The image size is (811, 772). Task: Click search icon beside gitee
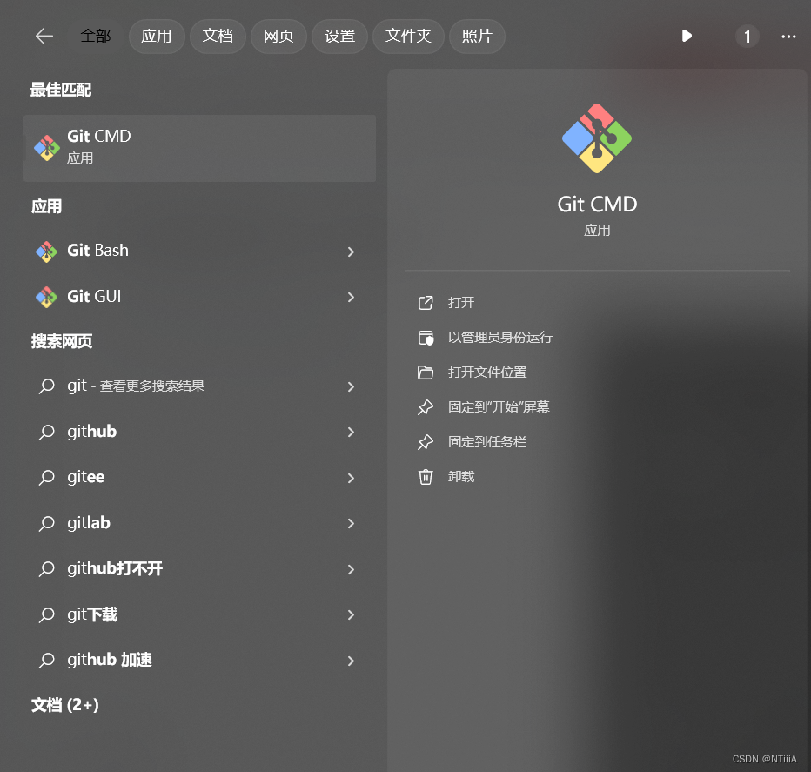[x=46, y=477]
